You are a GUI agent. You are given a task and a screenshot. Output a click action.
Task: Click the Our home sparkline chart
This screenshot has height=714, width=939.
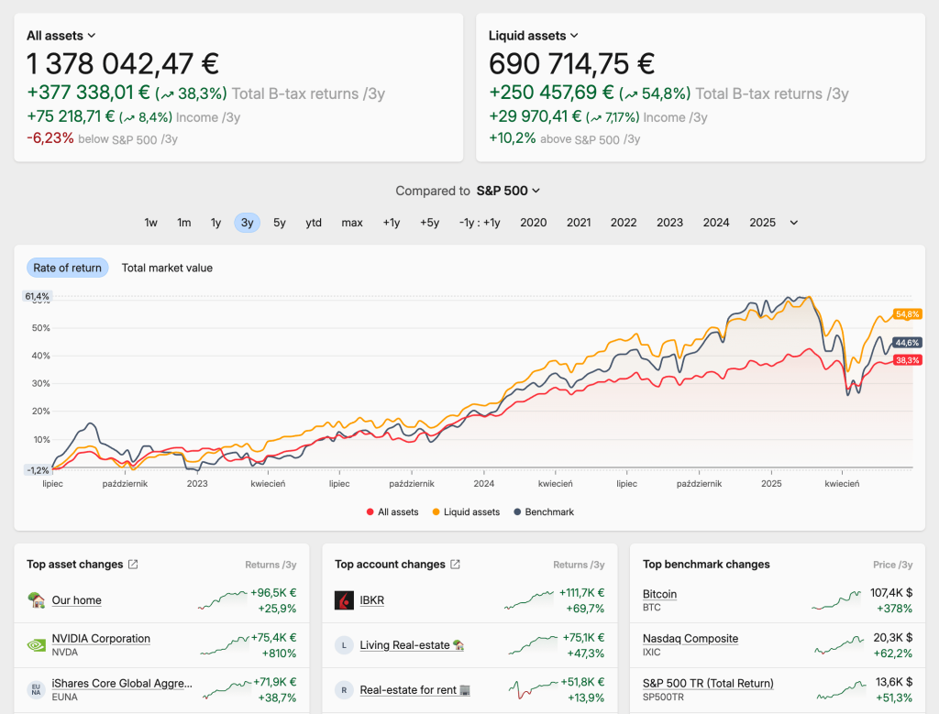[222, 600]
